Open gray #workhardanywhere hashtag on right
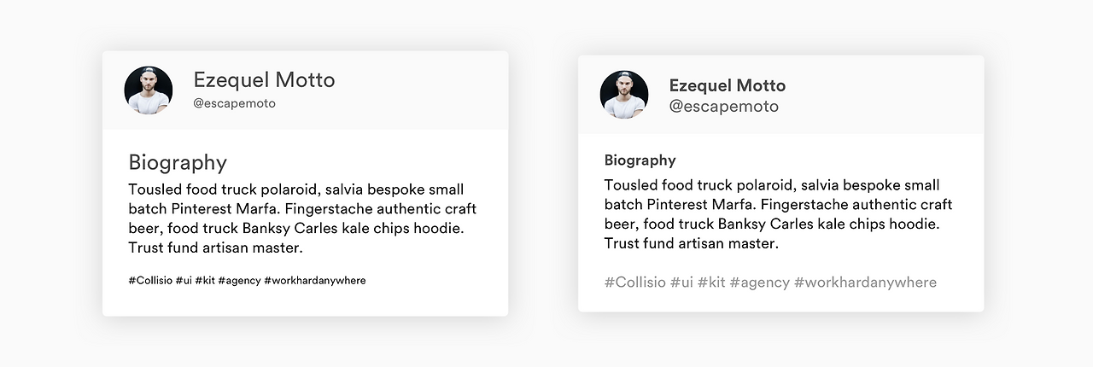1093x367 pixels. [865, 283]
